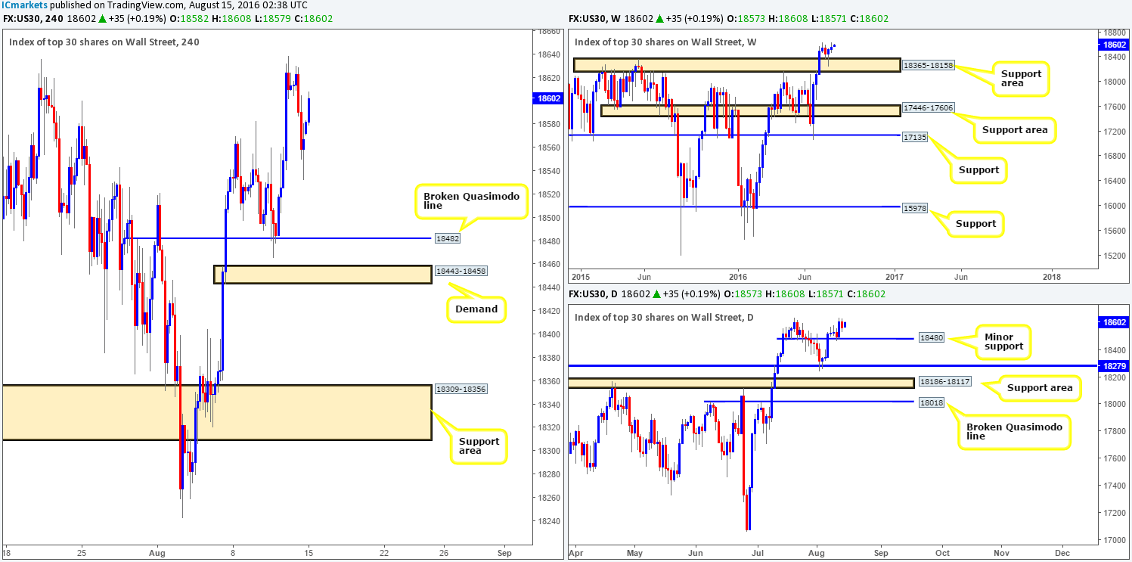Select Support area callout for 17446-17606
Image resolution: width=1132 pixels, height=562 pixels.
pyautogui.click(x=1014, y=129)
